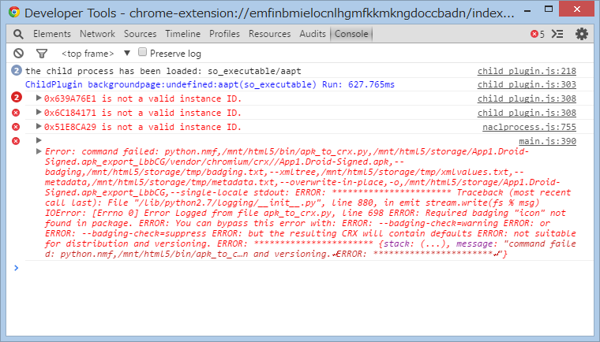Screen dimensions: 600x342
Task: Click error icon beside 0x51E8CA29 message
Action: 16,127
